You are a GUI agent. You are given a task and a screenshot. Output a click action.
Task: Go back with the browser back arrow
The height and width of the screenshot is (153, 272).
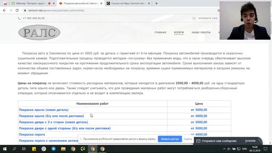pyautogui.click(x=4, y=10)
